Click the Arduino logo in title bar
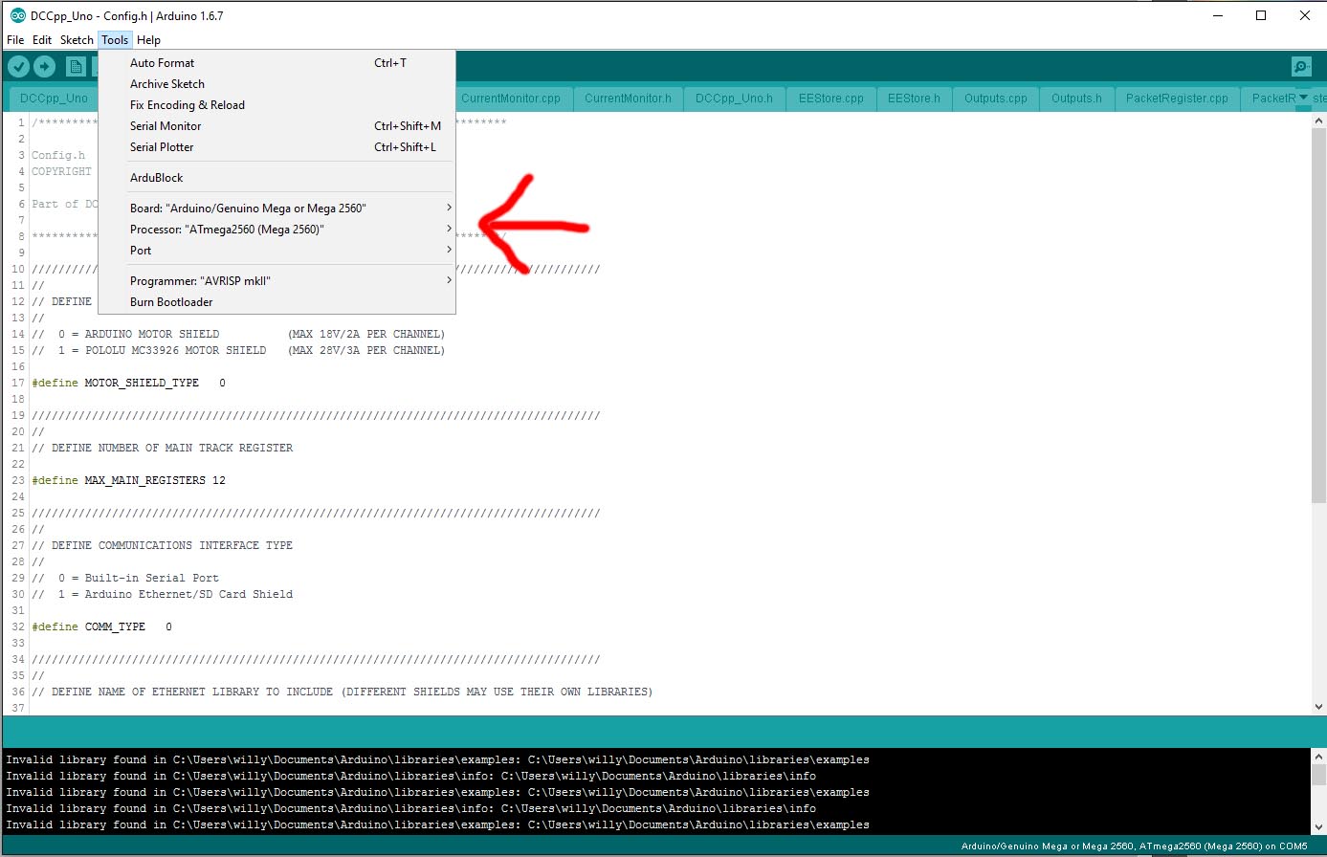This screenshot has width=1327, height=857. (17, 15)
